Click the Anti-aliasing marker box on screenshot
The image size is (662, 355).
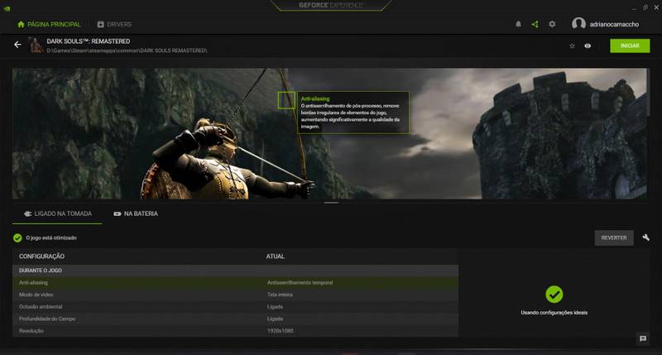286,100
